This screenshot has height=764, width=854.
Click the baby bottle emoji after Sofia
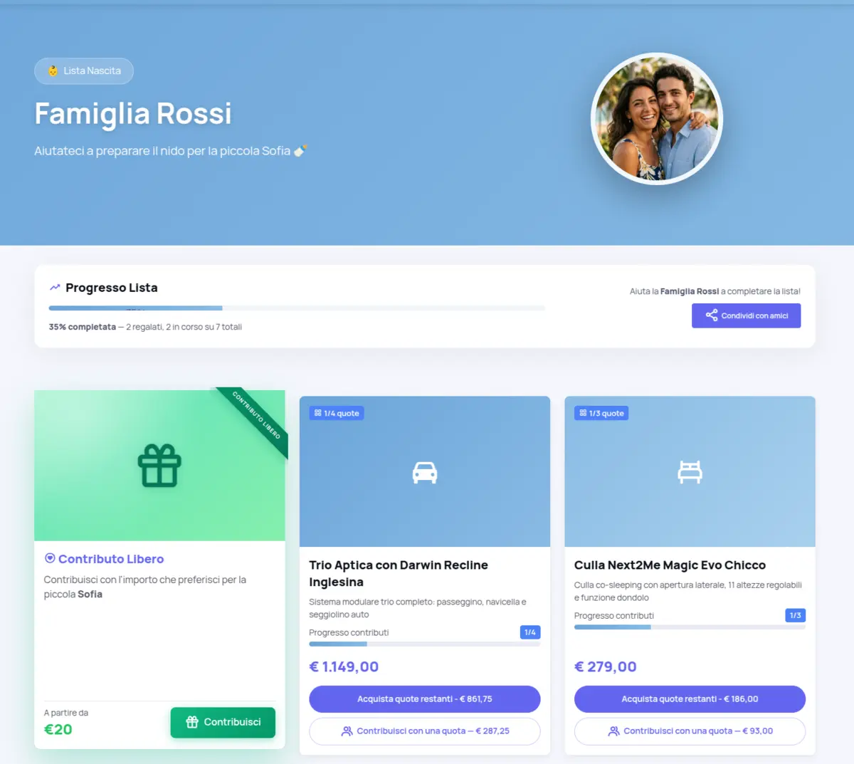tap(300, 150)
